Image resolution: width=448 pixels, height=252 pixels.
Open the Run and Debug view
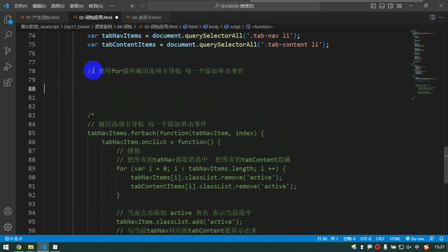pyautogui.click(x=8, y=67)
